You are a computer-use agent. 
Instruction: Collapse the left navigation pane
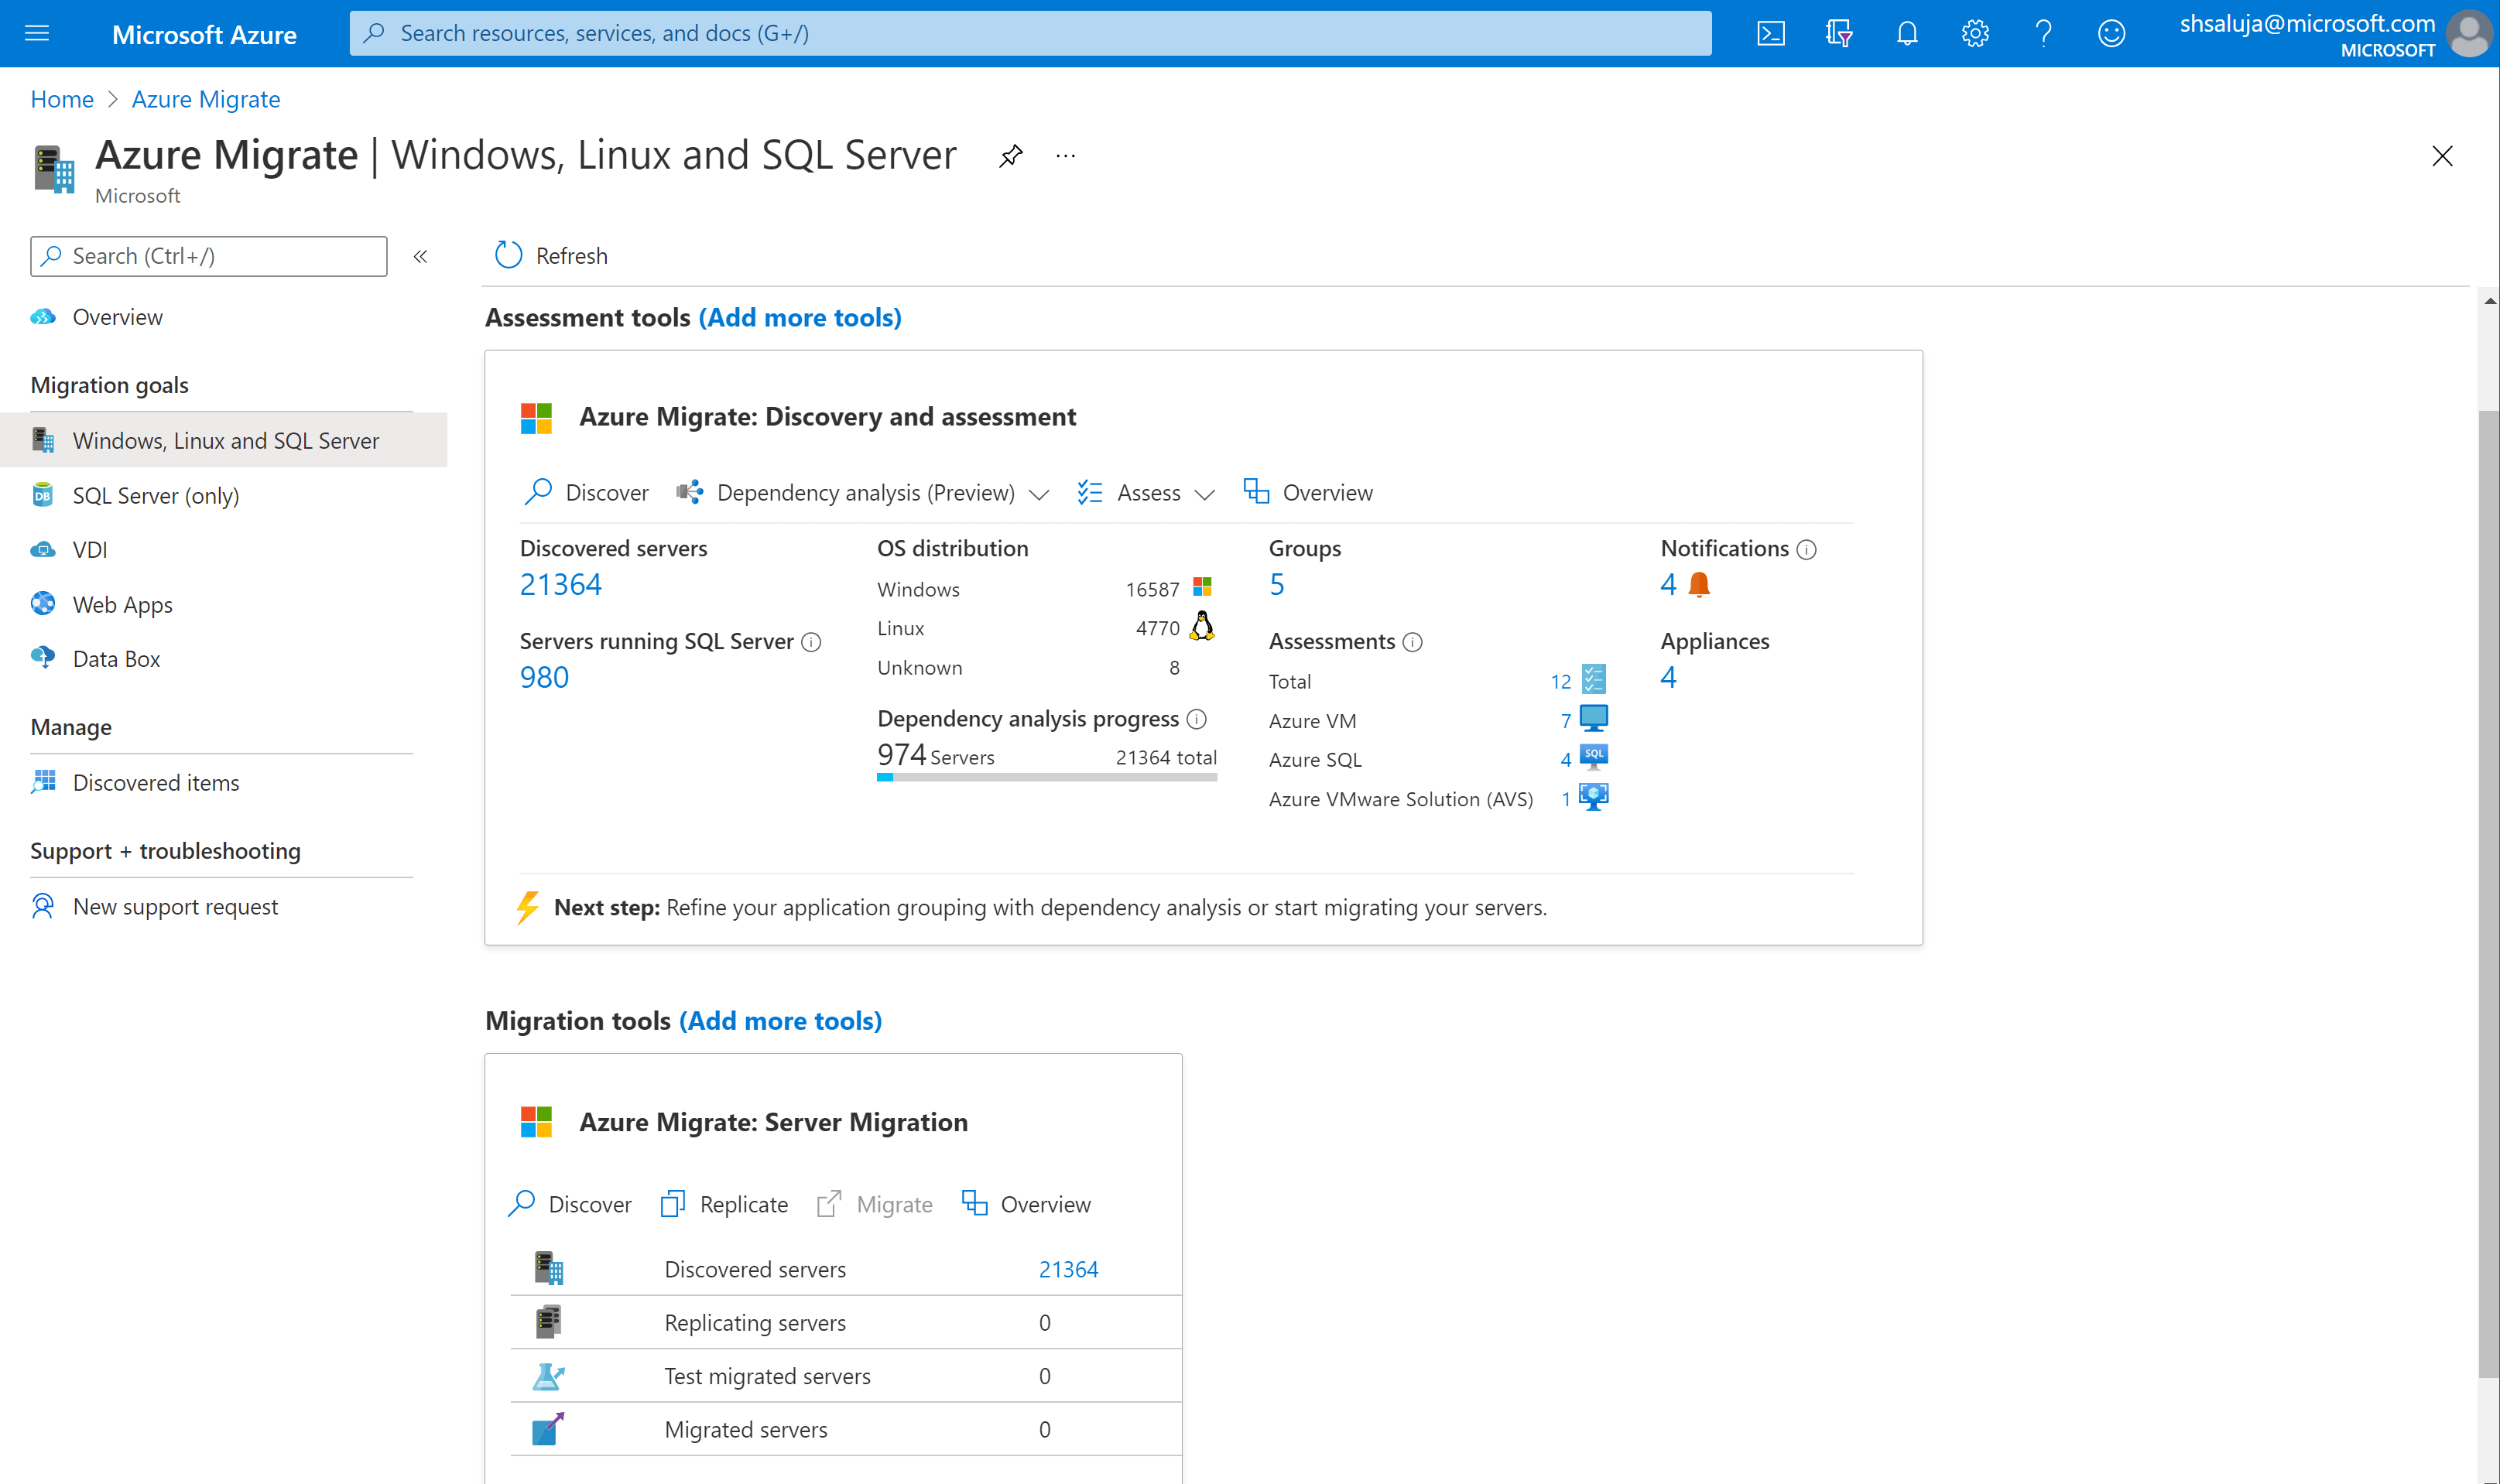420,257
